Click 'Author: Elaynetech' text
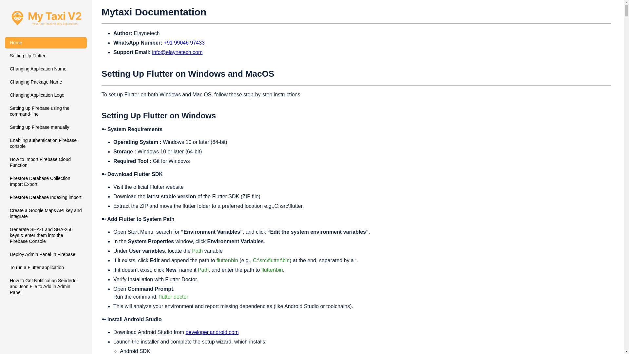 [x=136, y=33]
